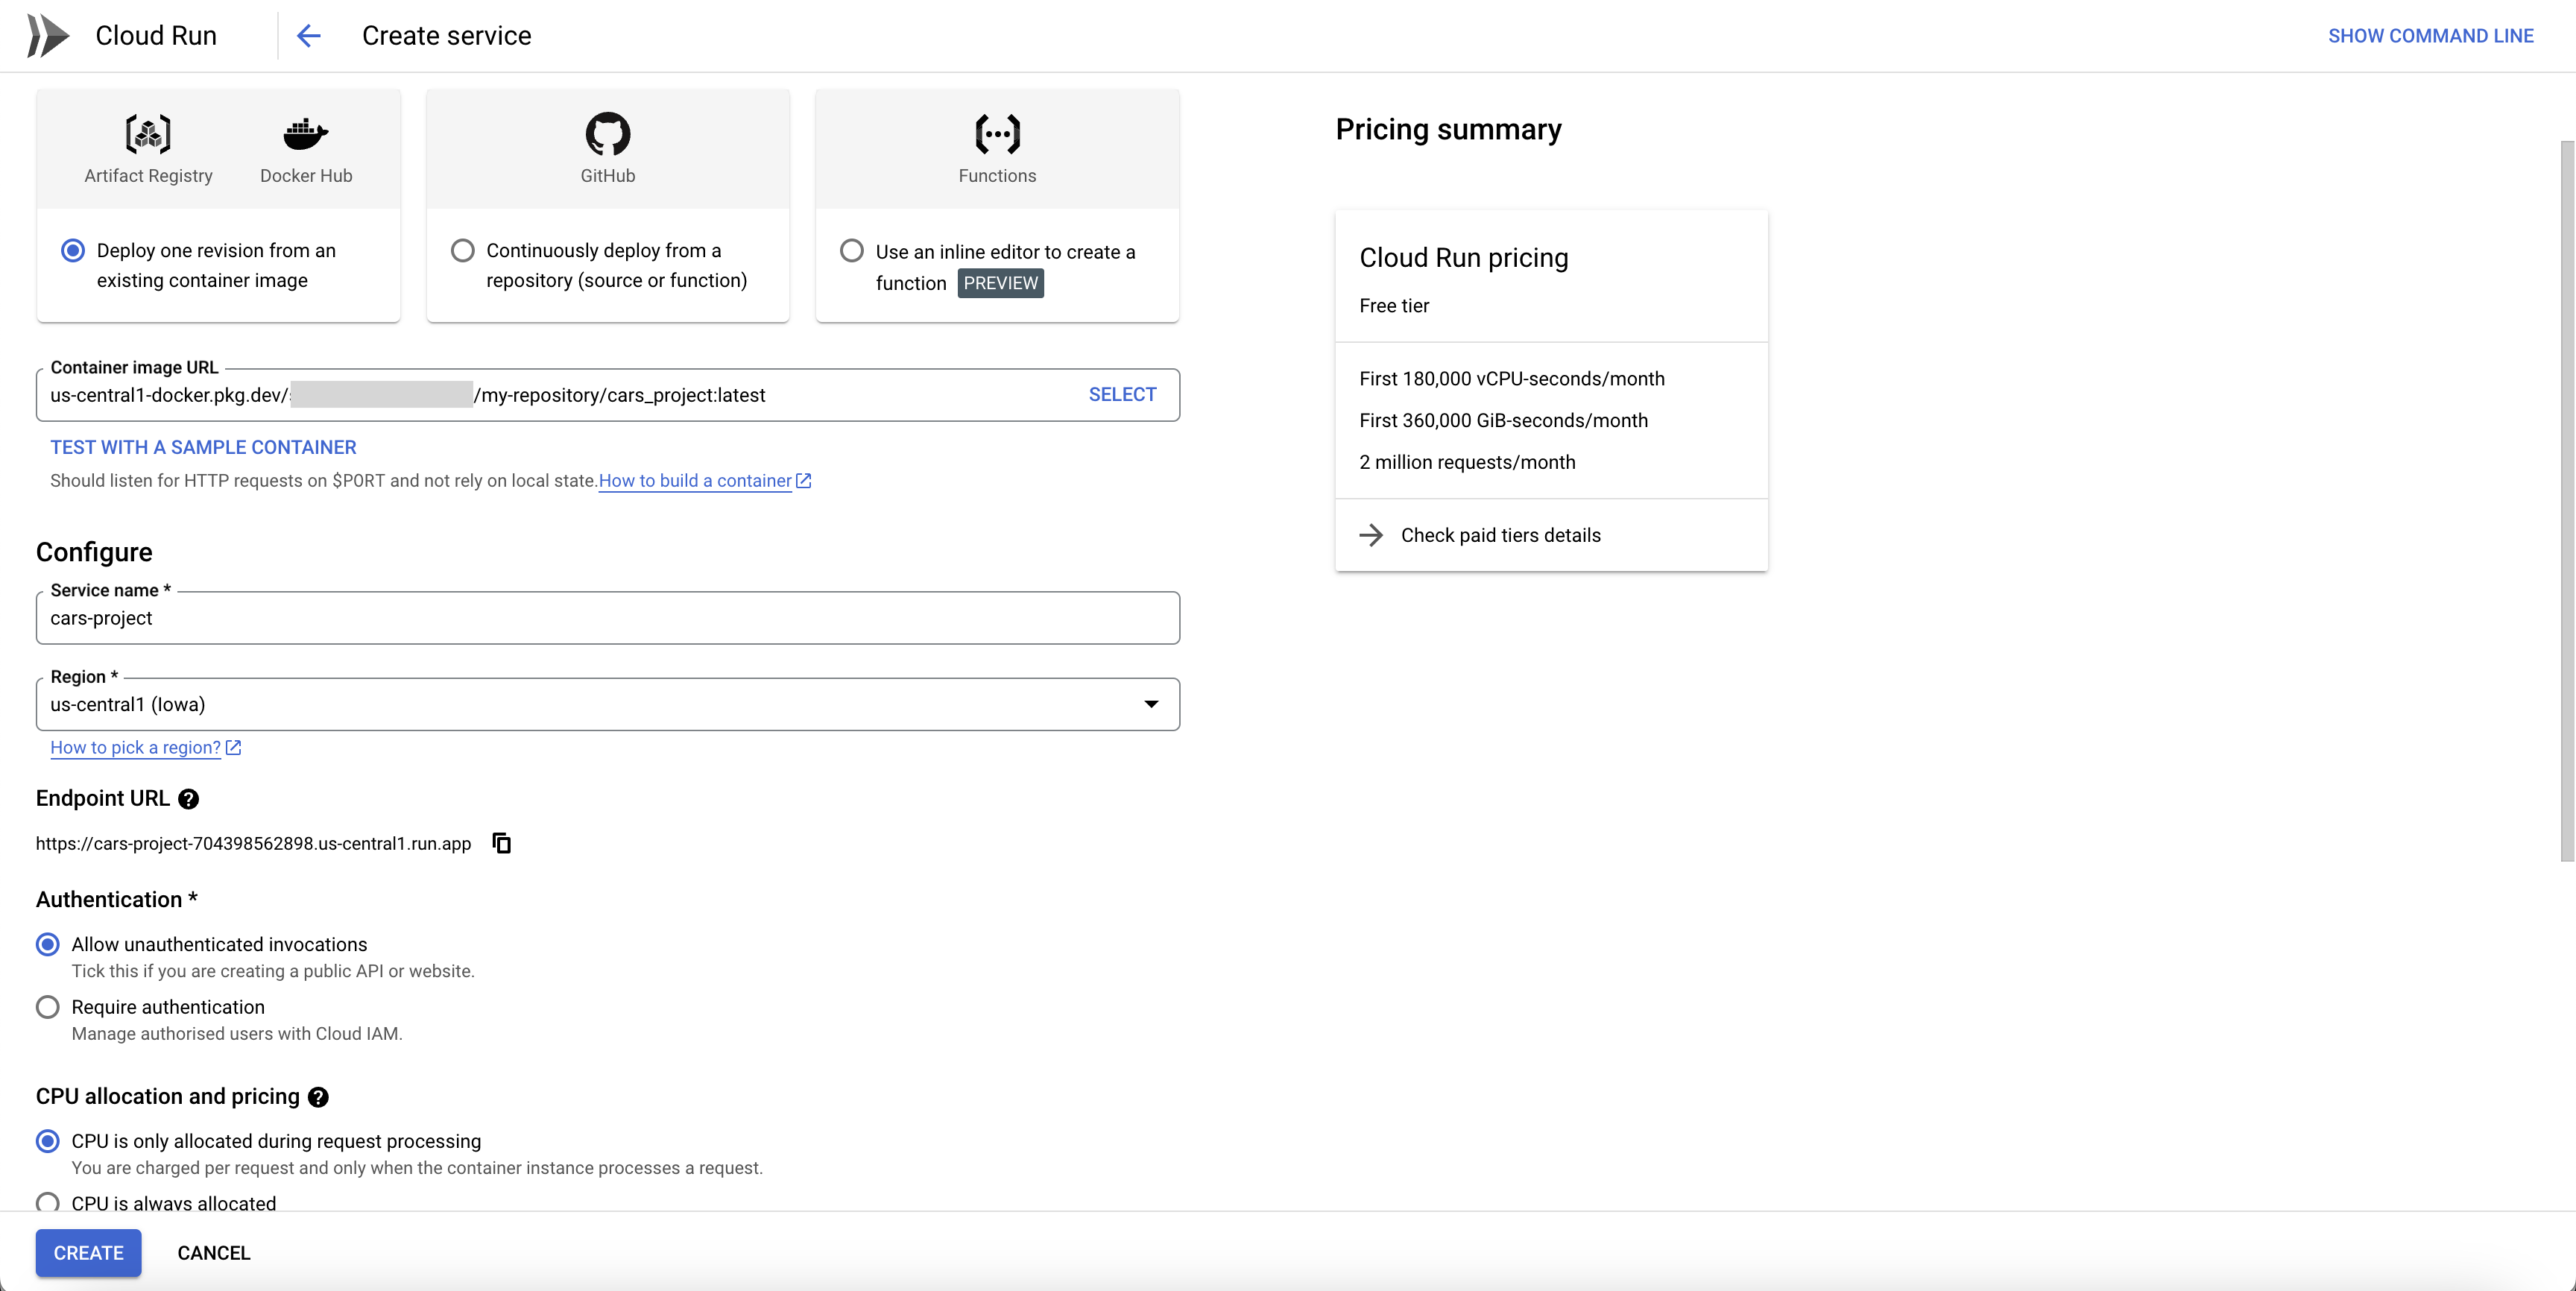This screenshot has width=2576, height=1291.
Task: Click the page vertical scrollbar
Action: (2567, 500)
